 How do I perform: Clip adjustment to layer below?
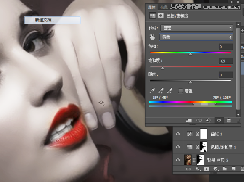click(x=189, y=121)
